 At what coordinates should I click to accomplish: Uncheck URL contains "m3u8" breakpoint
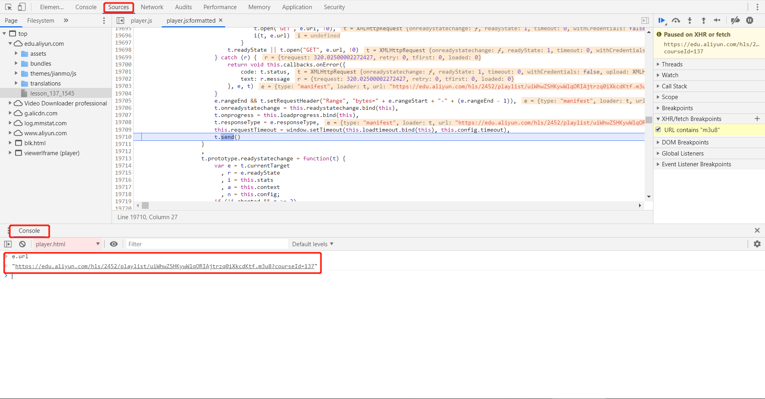[x=658, y=130]
